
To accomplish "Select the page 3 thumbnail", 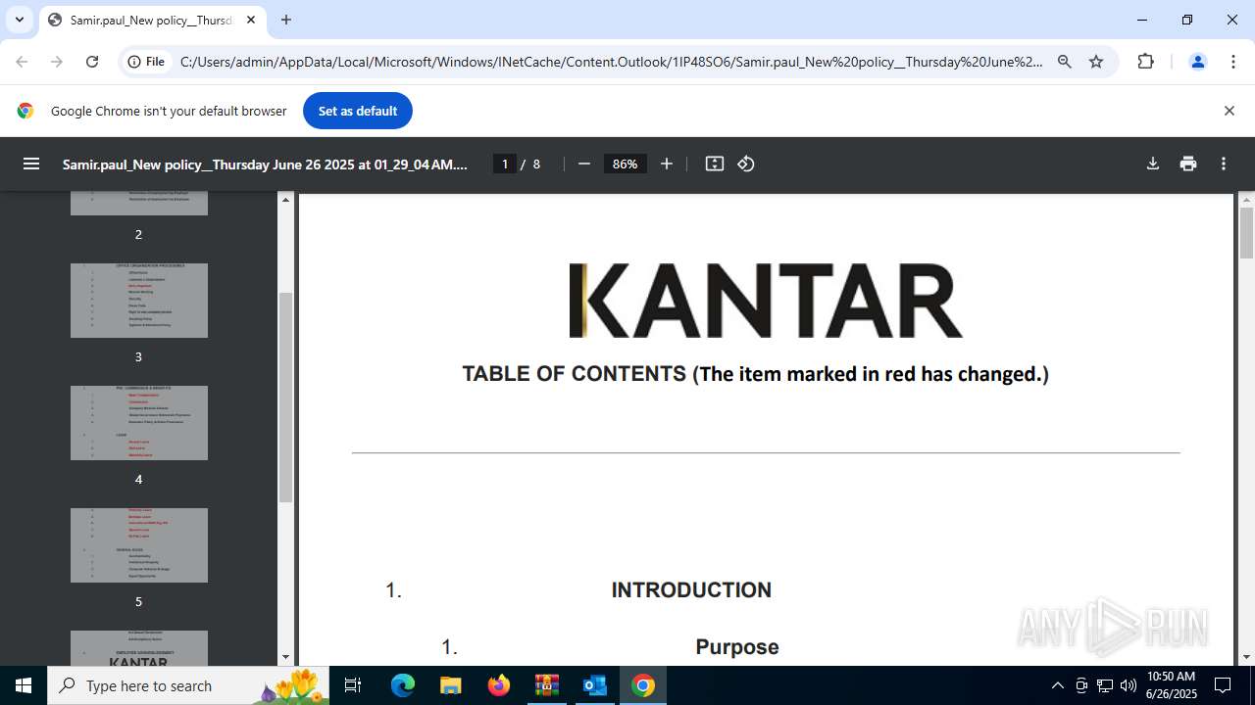I will (x=139, y=301).
